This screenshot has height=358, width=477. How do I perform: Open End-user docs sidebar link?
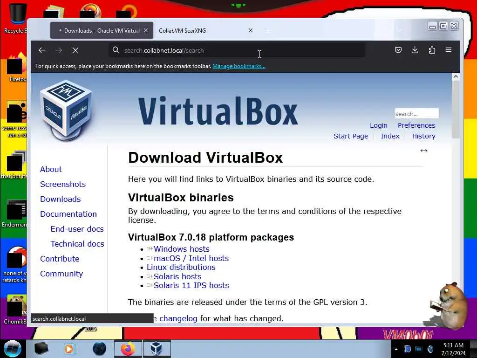tap(77, 229)
